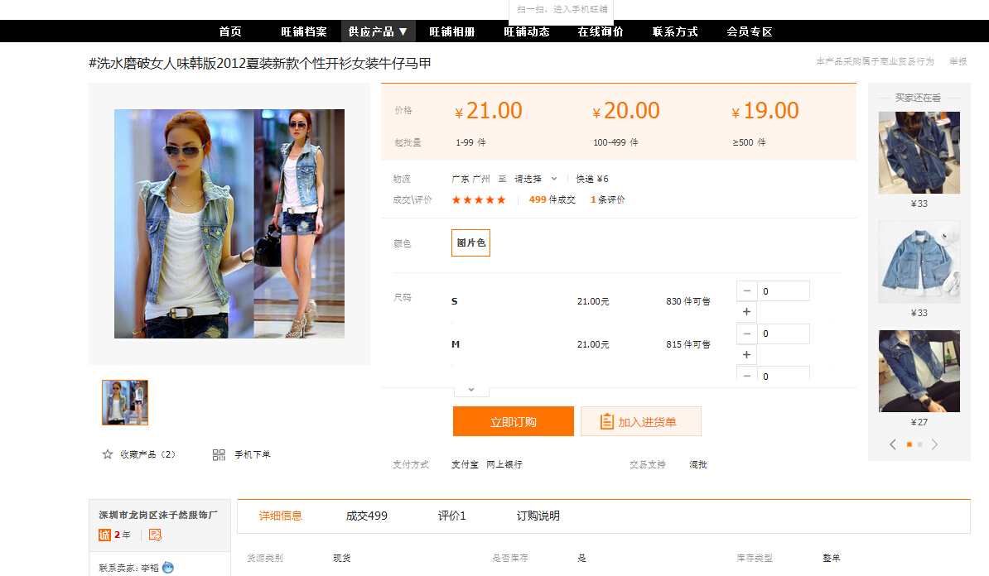Image resolution: width=989 pixels, height=576 pixels.
Task: Click the minus icon for size S quantity
Action: click(746, 291)
